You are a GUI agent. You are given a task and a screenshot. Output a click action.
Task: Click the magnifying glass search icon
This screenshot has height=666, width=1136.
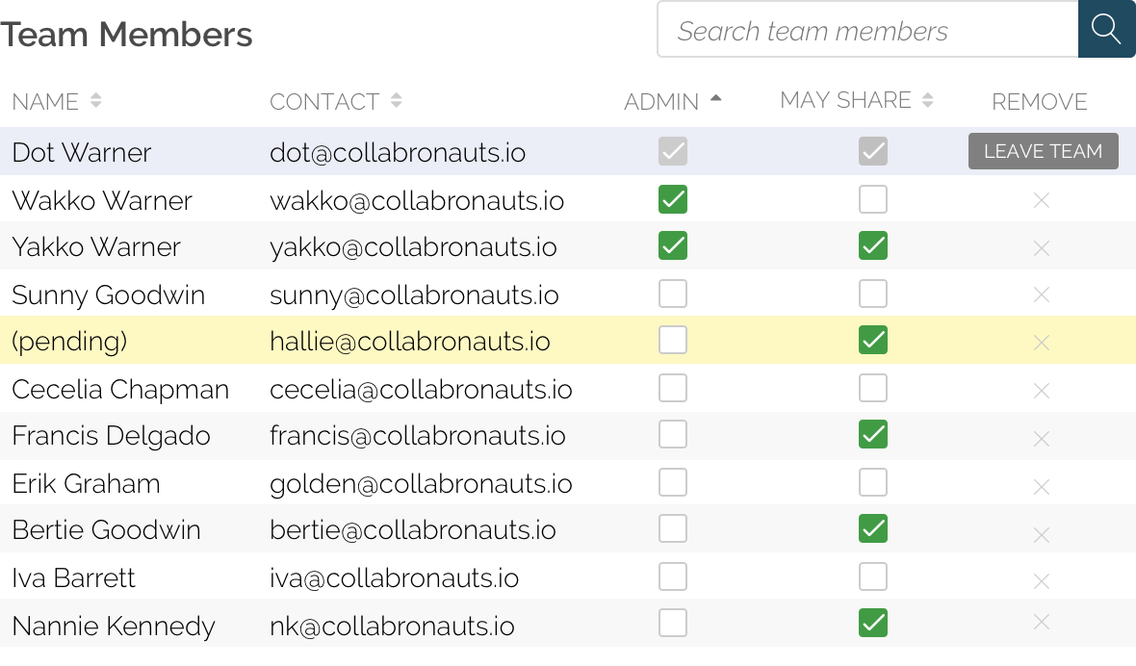coord(1106,30)
